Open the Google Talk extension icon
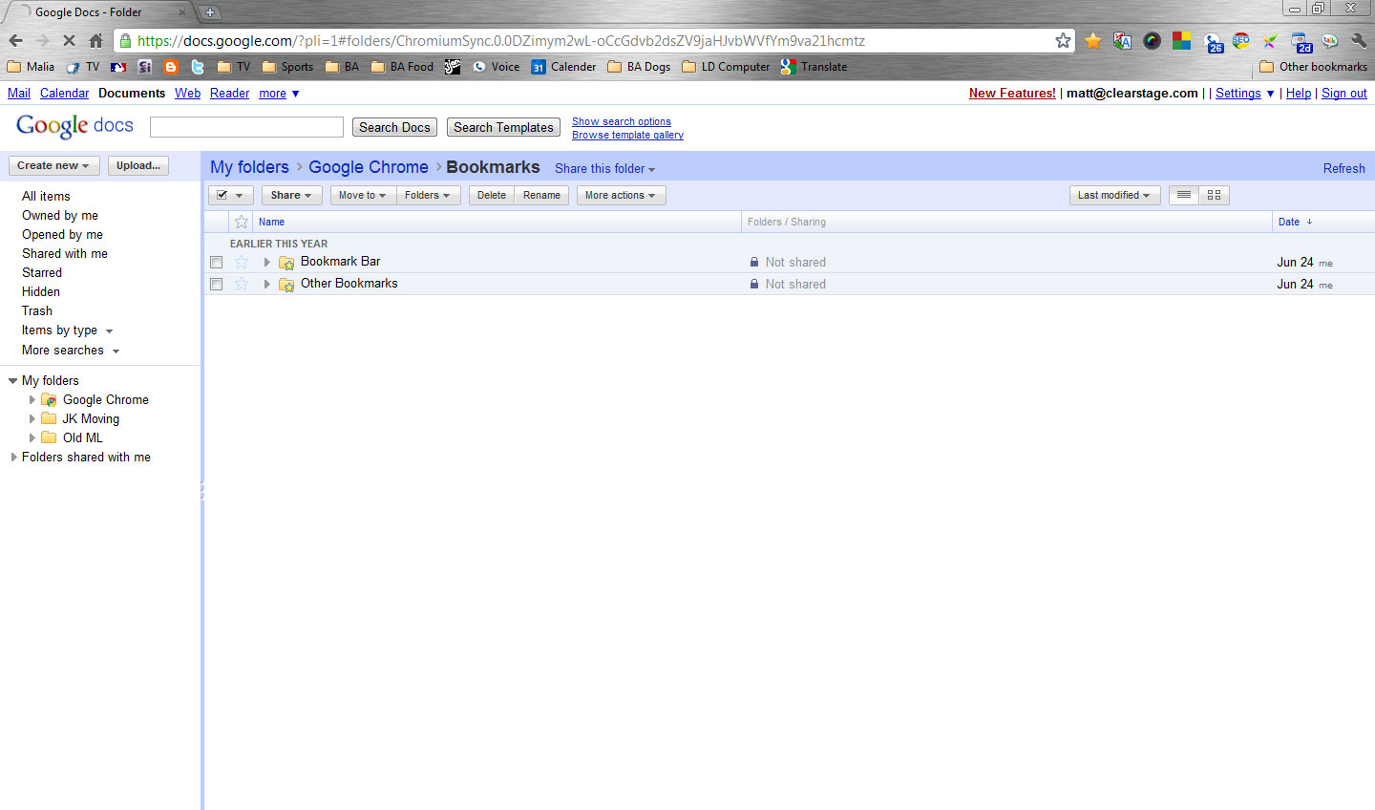1375x810 pixels. pyautogui.click(x=1329, y=41)
